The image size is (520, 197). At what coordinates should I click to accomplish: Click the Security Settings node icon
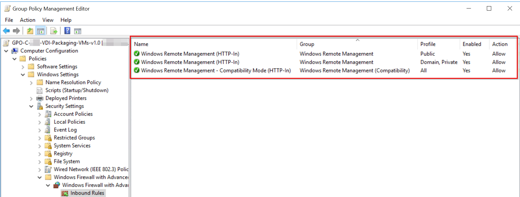click(x=40, y=106)
